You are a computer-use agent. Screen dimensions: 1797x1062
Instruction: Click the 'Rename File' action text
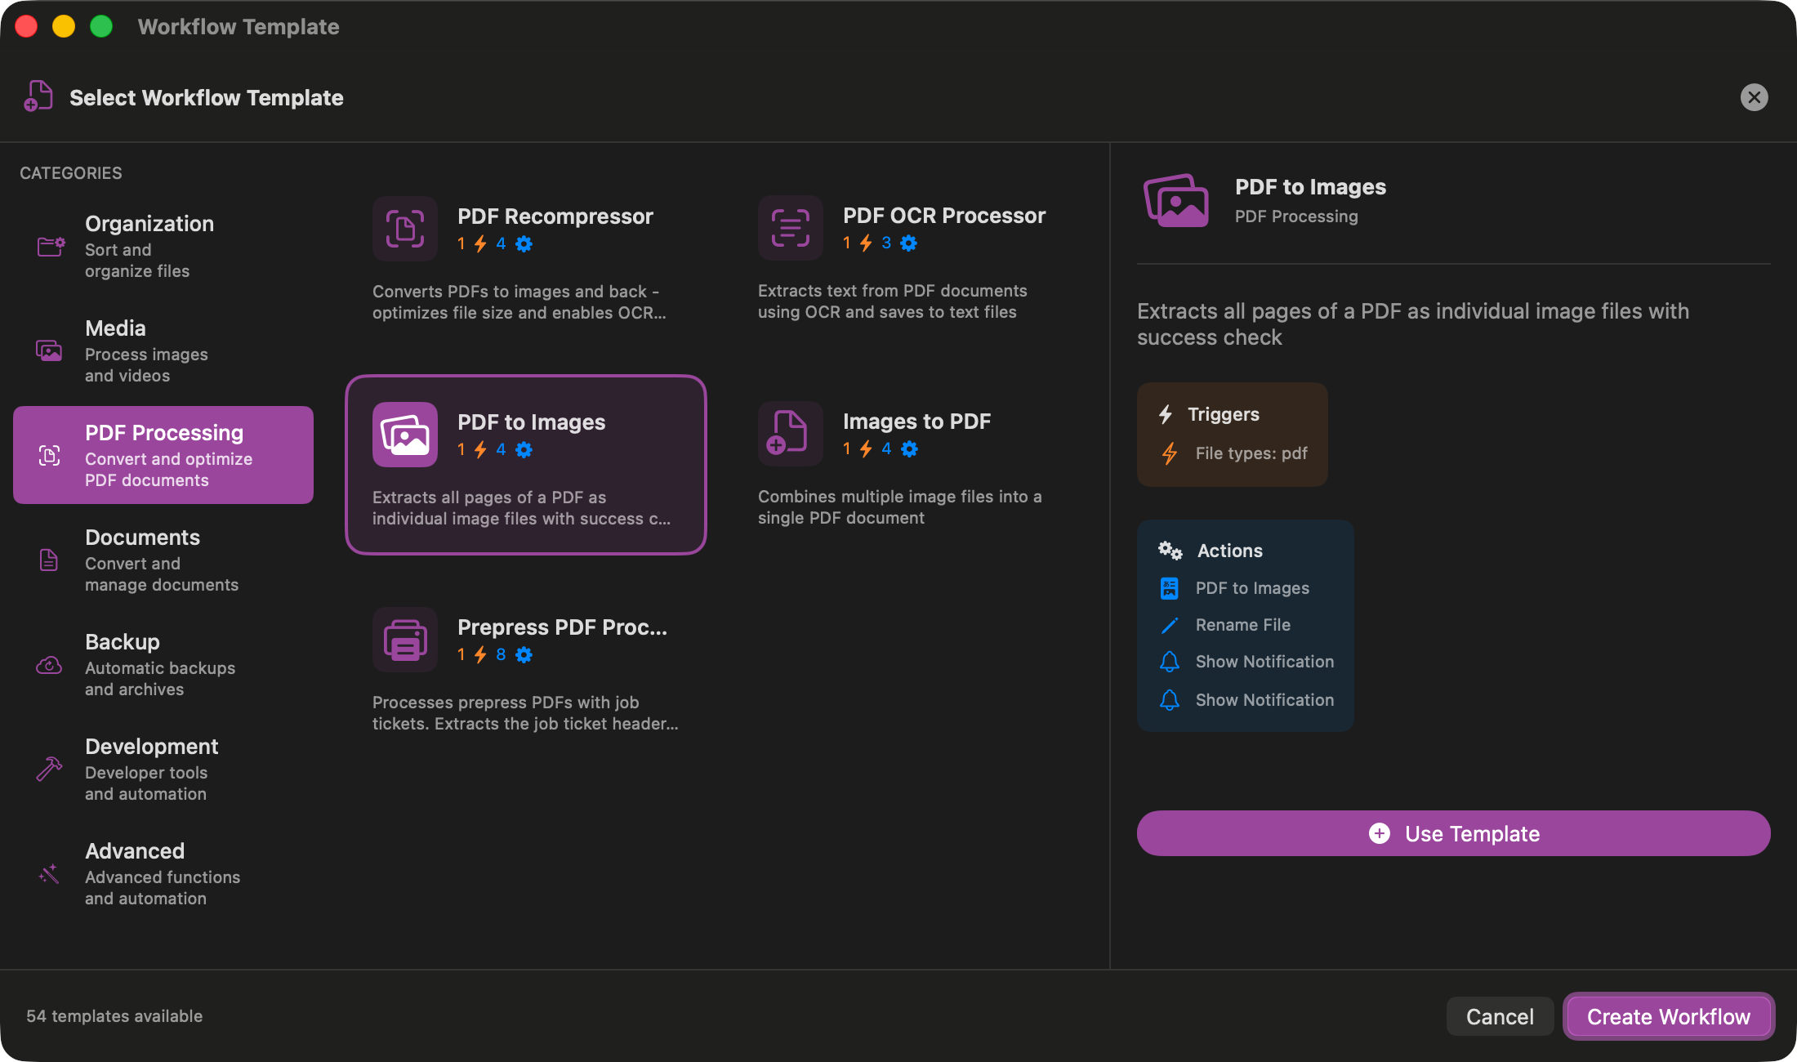click(x=1243, y=625)
